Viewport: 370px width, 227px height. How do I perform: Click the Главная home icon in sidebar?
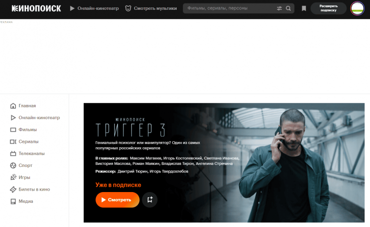[x=13, y=106]
